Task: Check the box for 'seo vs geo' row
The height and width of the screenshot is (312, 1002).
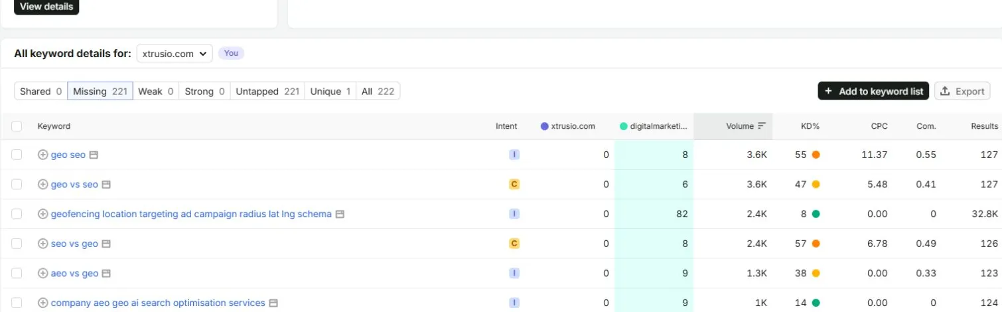Action: tap(17, 244)
